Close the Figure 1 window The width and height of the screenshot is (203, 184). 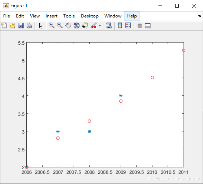click(194, 6)
